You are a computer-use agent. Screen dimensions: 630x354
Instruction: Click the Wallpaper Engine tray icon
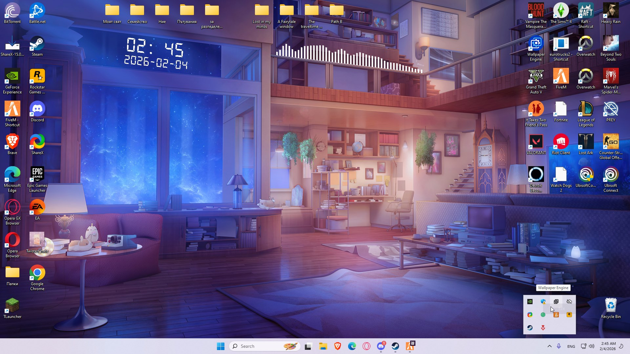556,302
